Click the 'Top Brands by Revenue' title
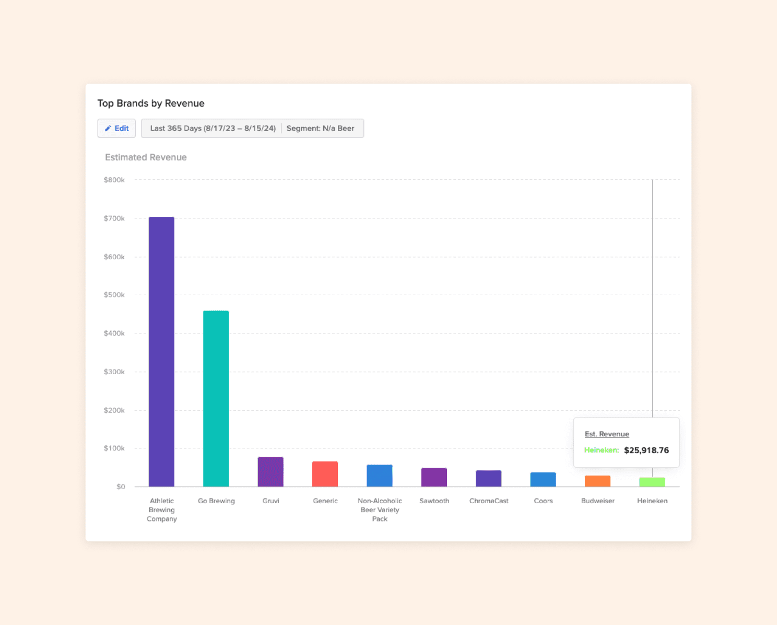This screenshot has width=777, height=625. (151, 103)
